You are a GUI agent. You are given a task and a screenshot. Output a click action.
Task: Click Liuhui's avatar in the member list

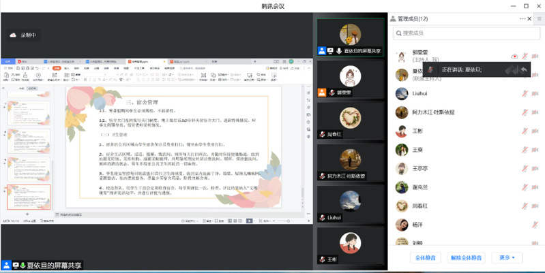coord(402,94)
